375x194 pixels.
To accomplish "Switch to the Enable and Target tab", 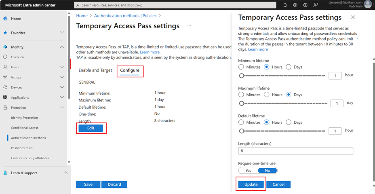I will (95, 70).
